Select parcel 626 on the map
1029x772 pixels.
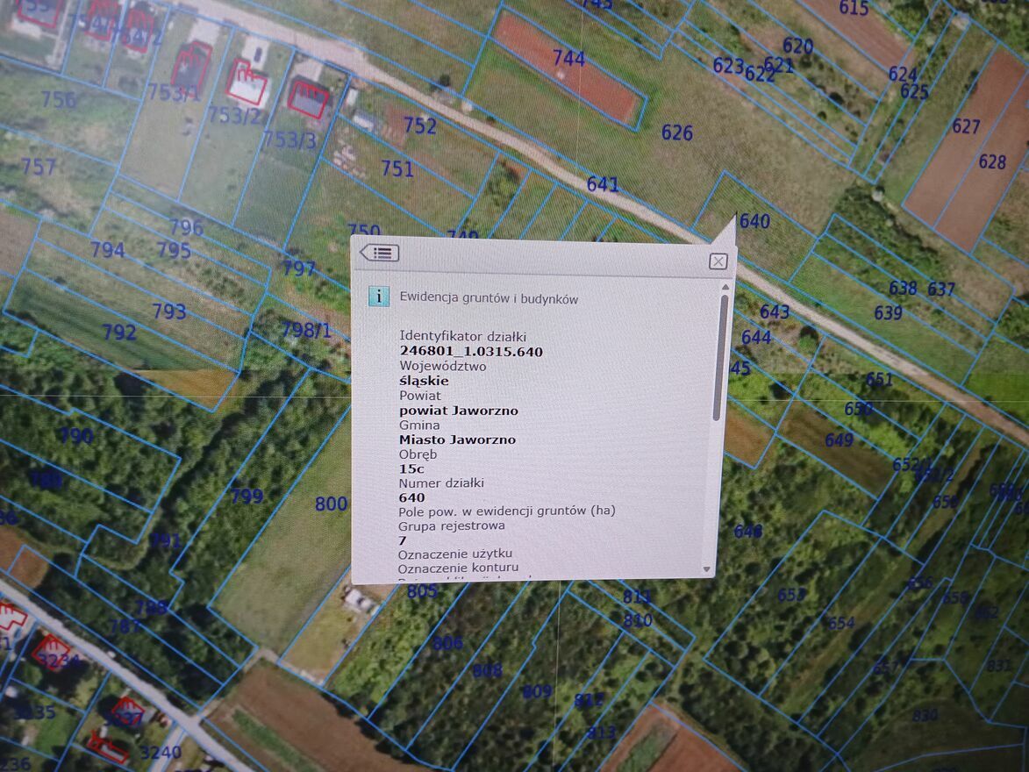coord(676,133)
